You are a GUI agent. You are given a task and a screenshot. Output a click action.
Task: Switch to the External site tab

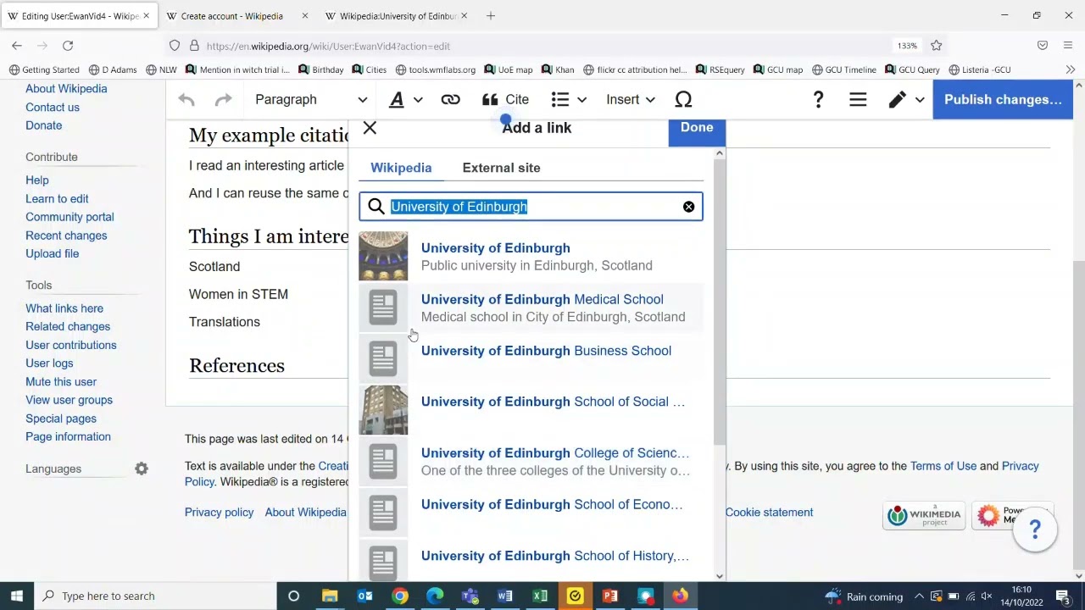[x=501, y=168]
